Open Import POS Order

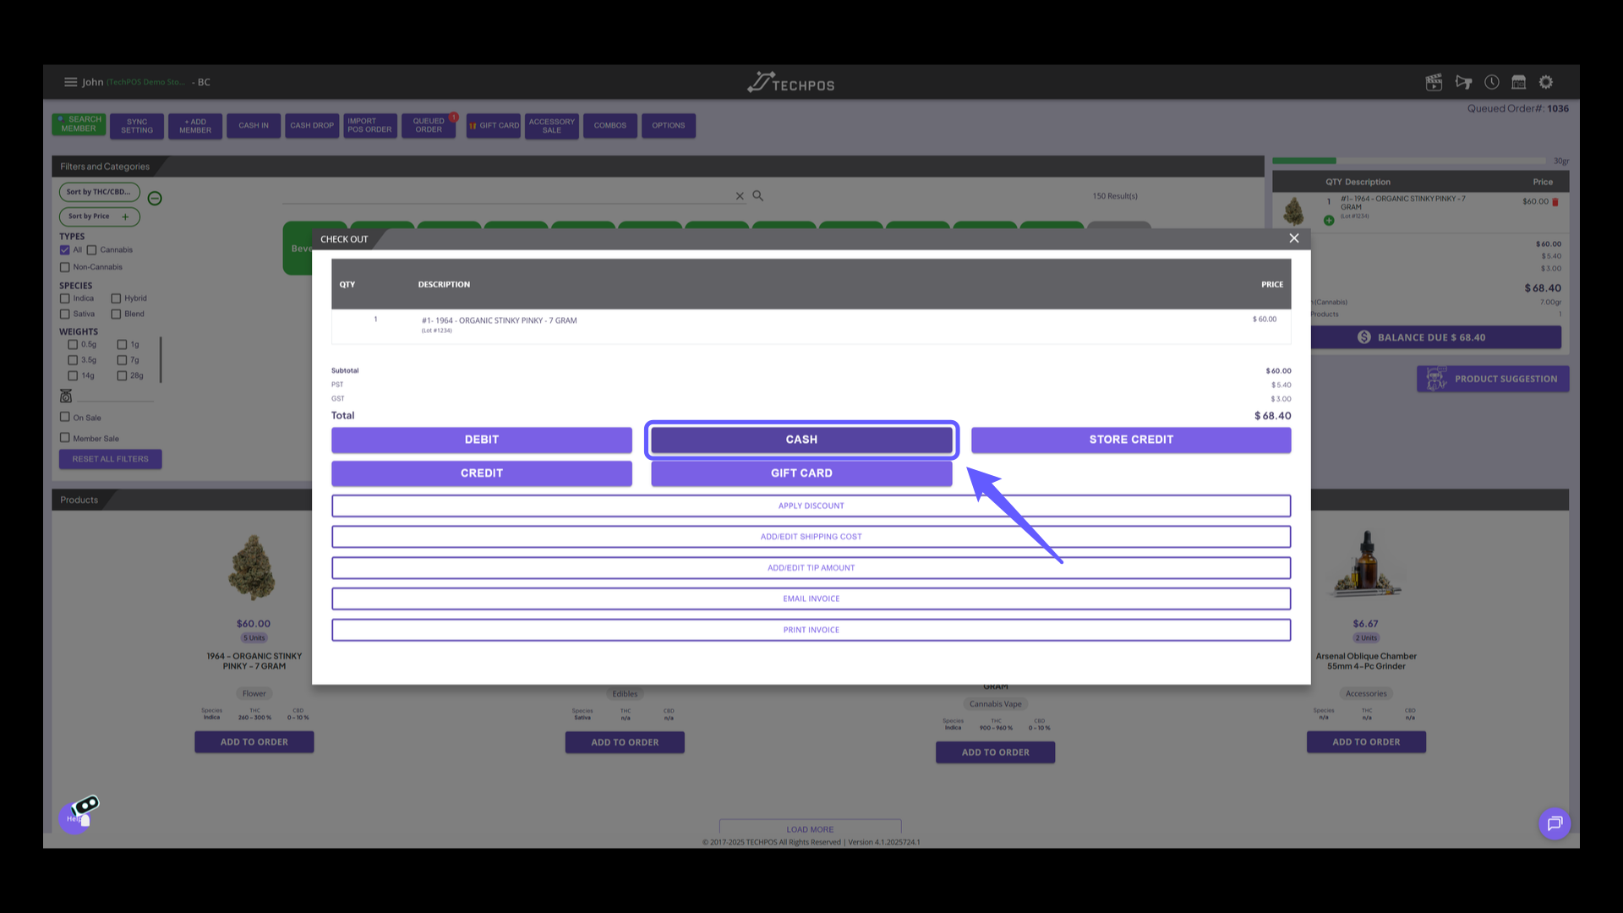click(x=370, y=126)
